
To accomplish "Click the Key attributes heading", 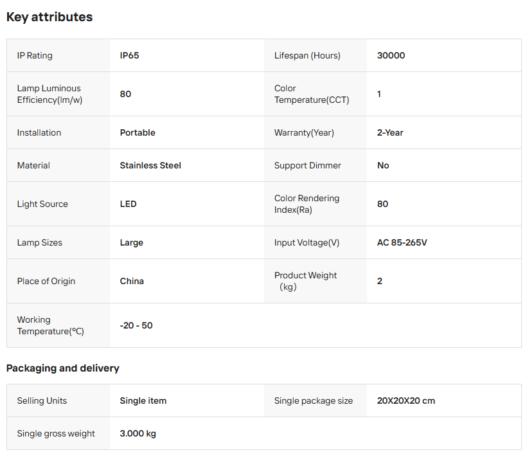I will [49, 17].
